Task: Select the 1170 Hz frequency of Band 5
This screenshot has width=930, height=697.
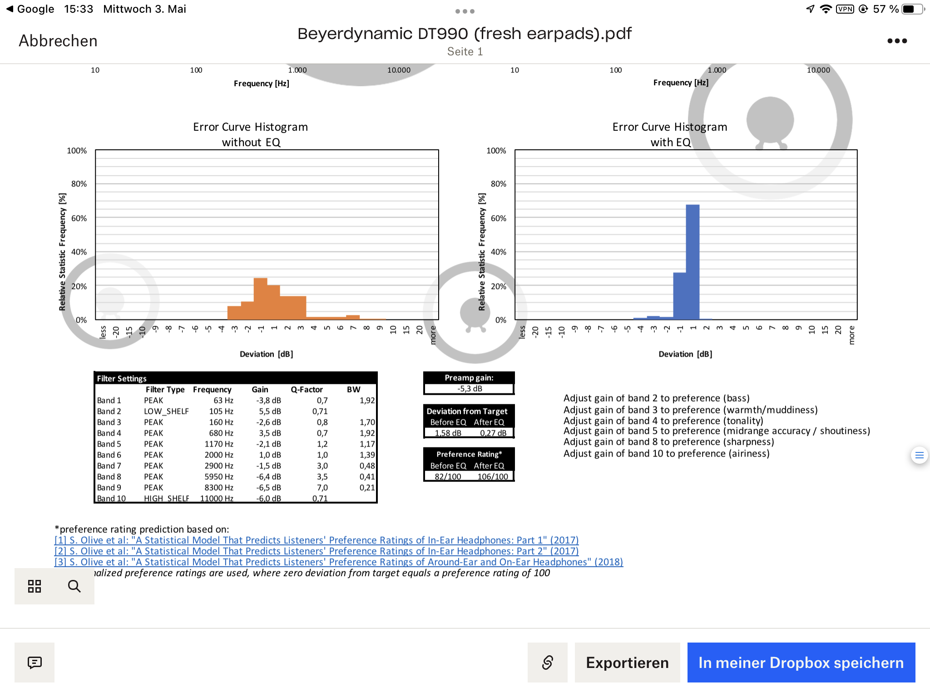Action: [219, 444]
